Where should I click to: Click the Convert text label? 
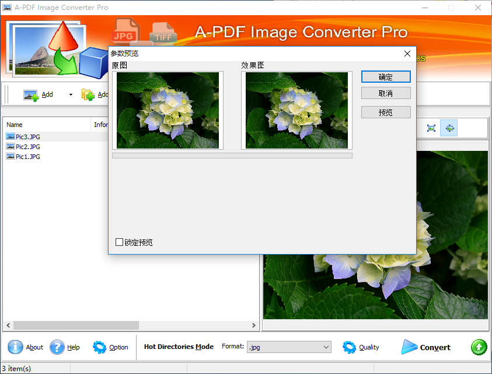click(x=435, y=347)
